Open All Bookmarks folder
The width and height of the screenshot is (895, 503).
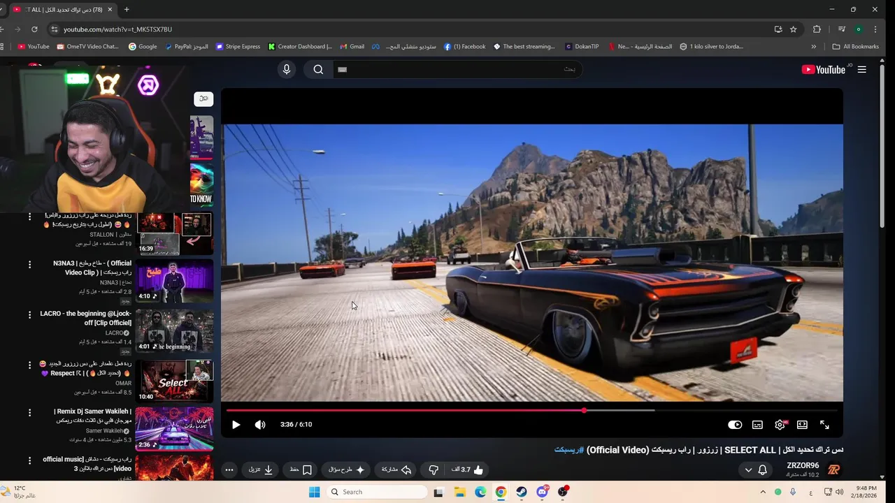[855, 47]
